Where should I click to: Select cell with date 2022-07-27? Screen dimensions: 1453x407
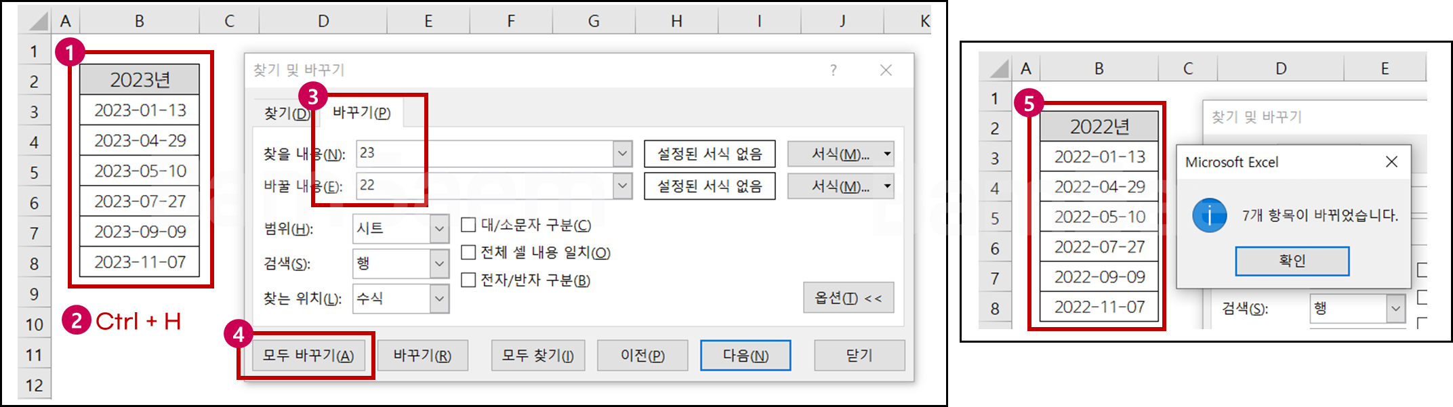[x=1099, y=247]
